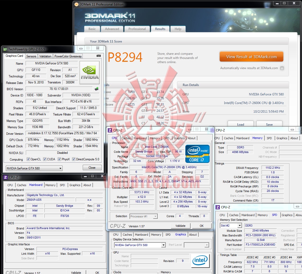This screenshot has height=274, width=302.
Task: Click the Intel Core i7-2600K run details text
Action: 254,103
